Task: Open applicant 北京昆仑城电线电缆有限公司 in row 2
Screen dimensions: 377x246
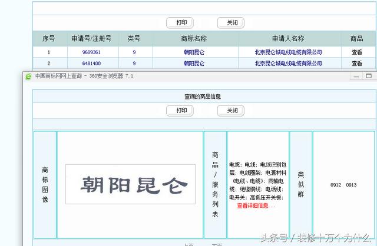Action: (288, 64)
